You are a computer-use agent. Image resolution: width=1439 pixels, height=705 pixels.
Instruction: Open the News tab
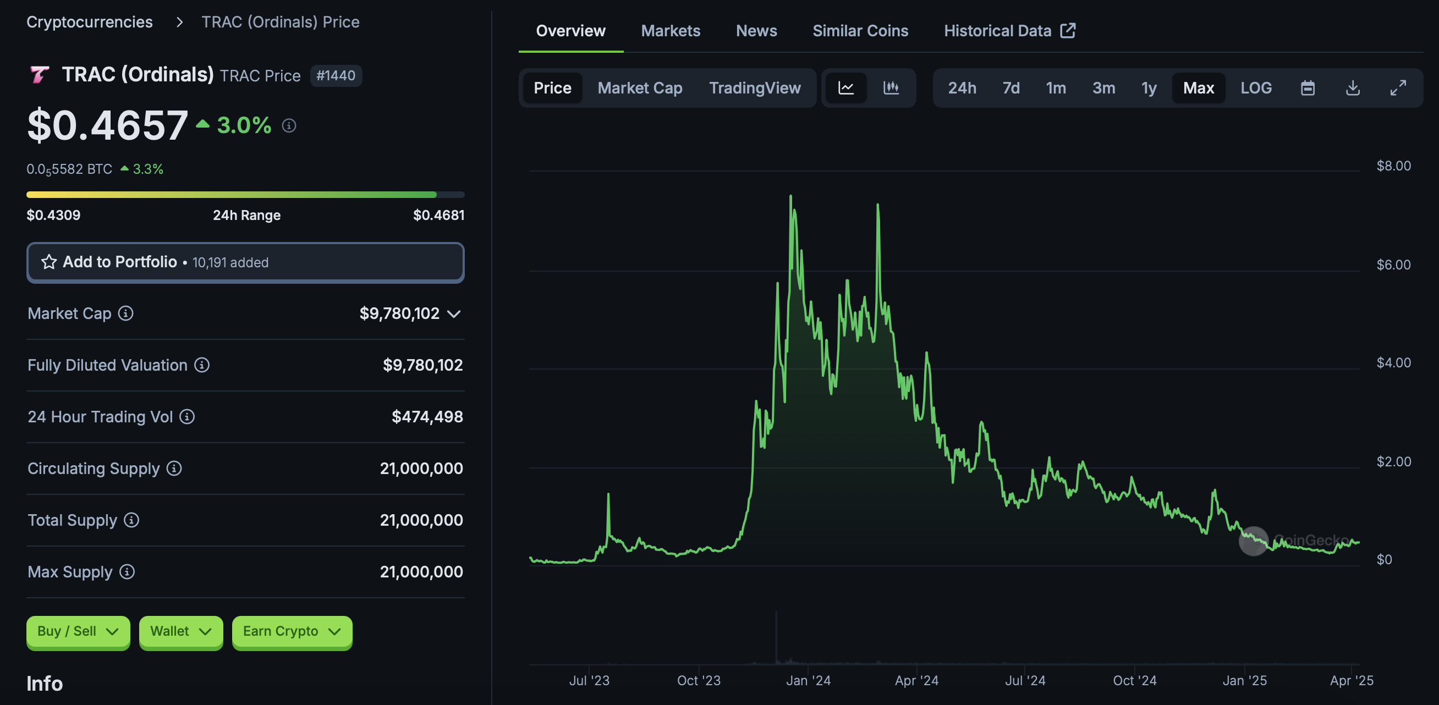[756, 31]
